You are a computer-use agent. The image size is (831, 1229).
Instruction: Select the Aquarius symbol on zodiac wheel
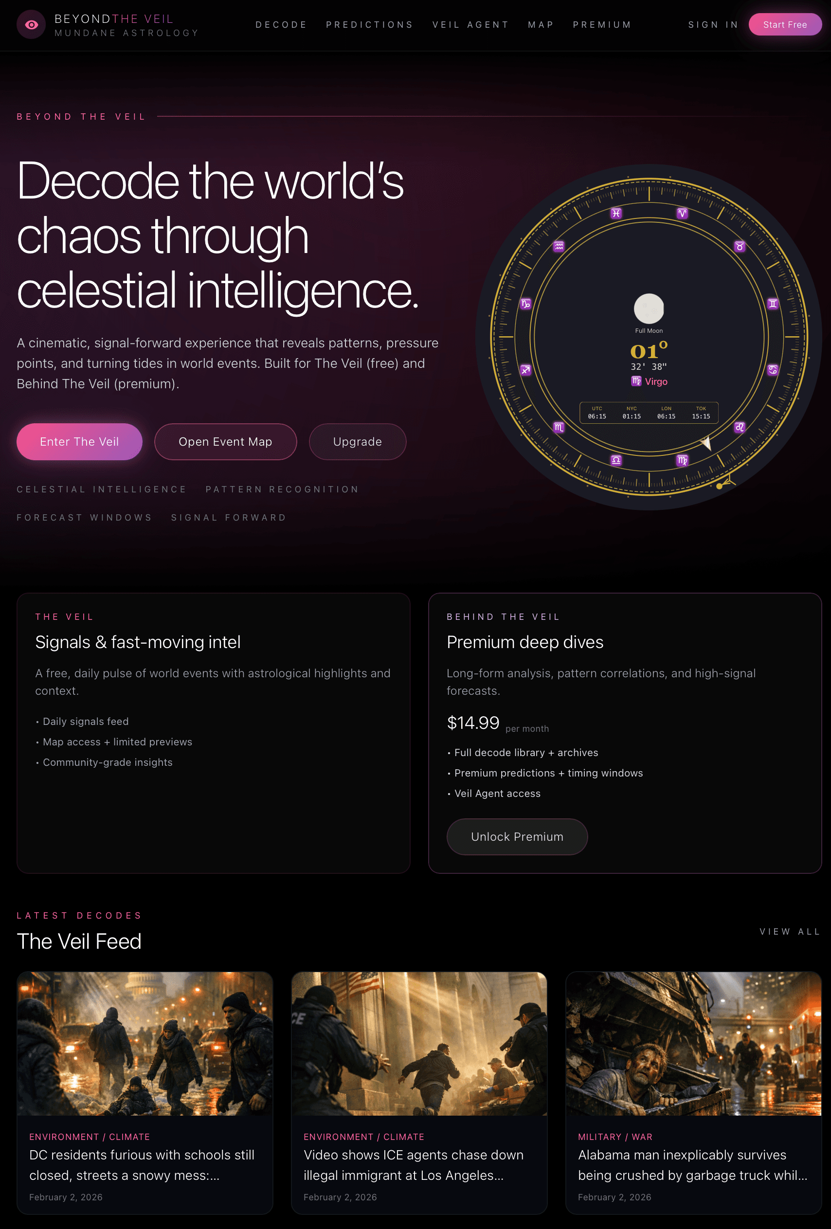[x=559, y=247]
